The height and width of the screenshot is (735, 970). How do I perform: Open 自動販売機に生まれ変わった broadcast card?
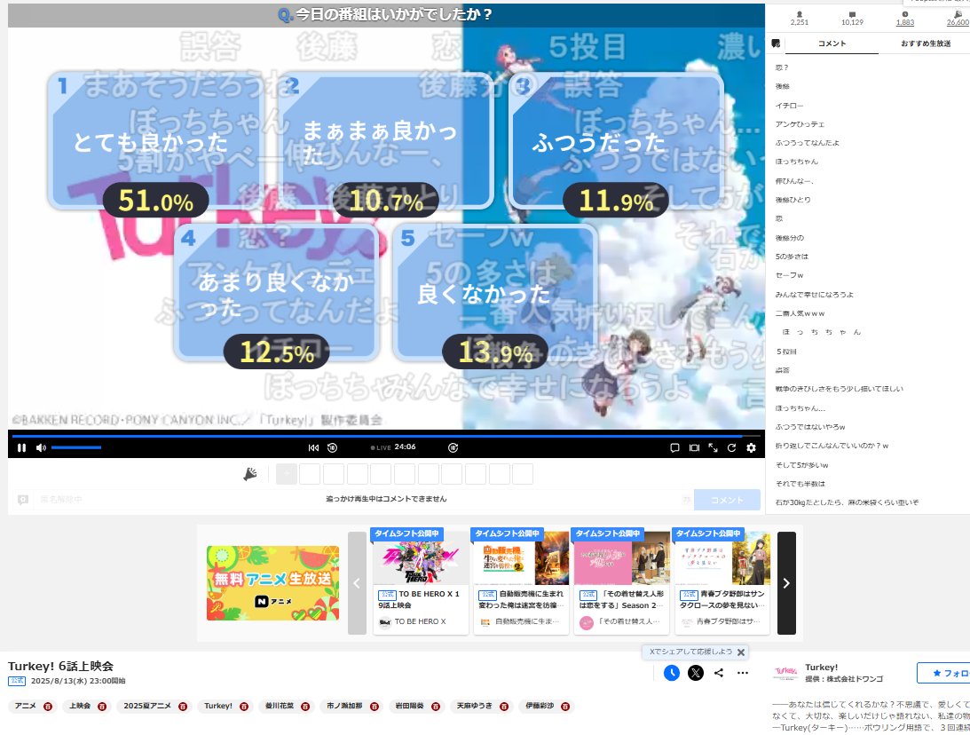(521, 581)
